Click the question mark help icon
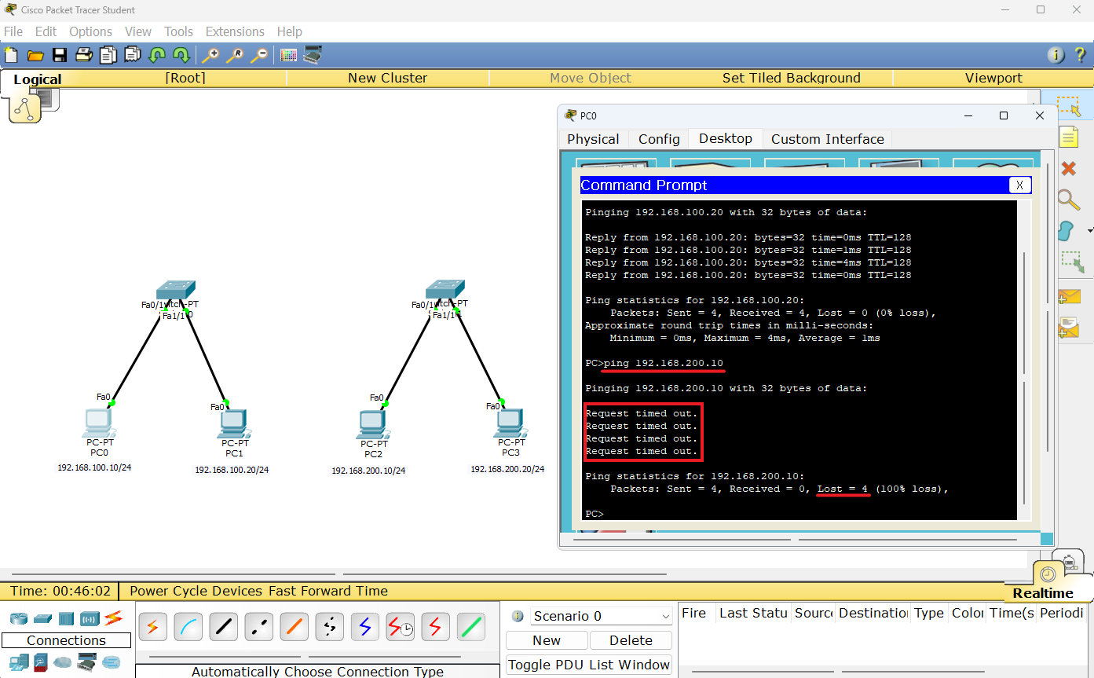Viewport: 1094px width, 678px height. pos(1080,55)
